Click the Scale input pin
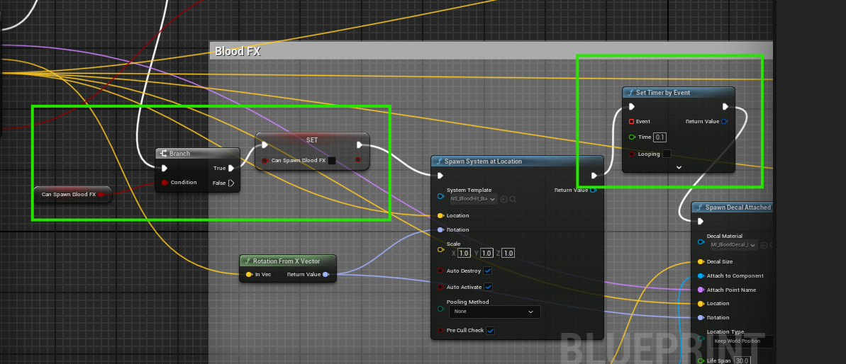Screen dimensions: 846x364 click(441, 249)
